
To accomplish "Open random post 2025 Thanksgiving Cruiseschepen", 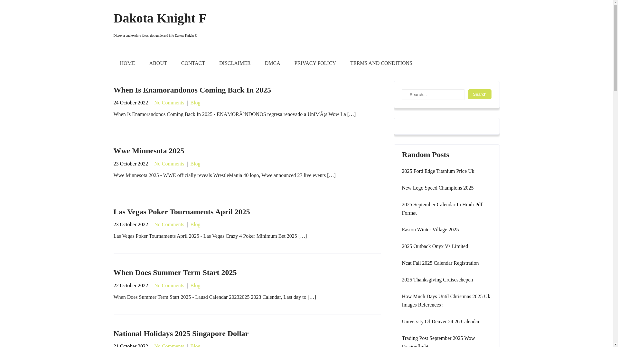I will 437,280.
